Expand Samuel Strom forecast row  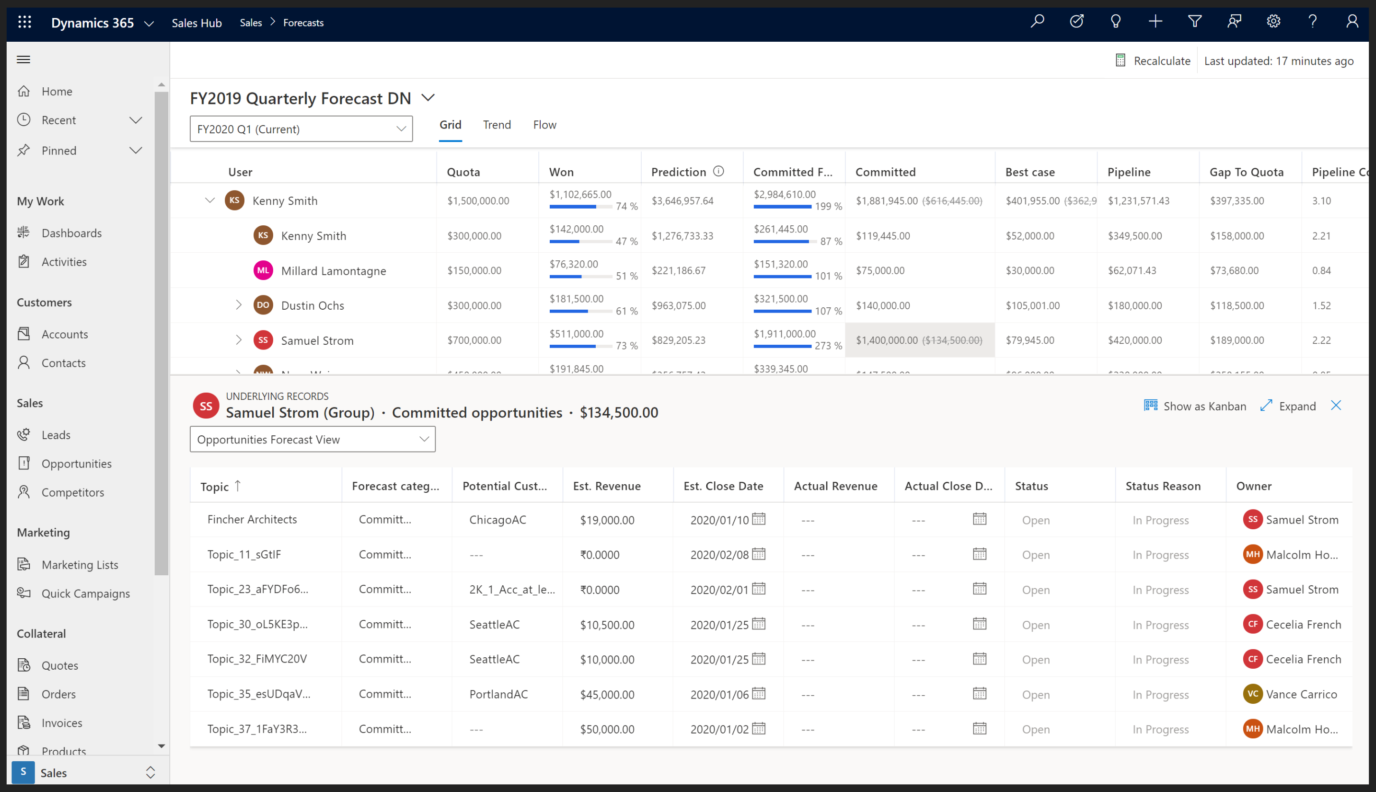(x=238, y=340)
